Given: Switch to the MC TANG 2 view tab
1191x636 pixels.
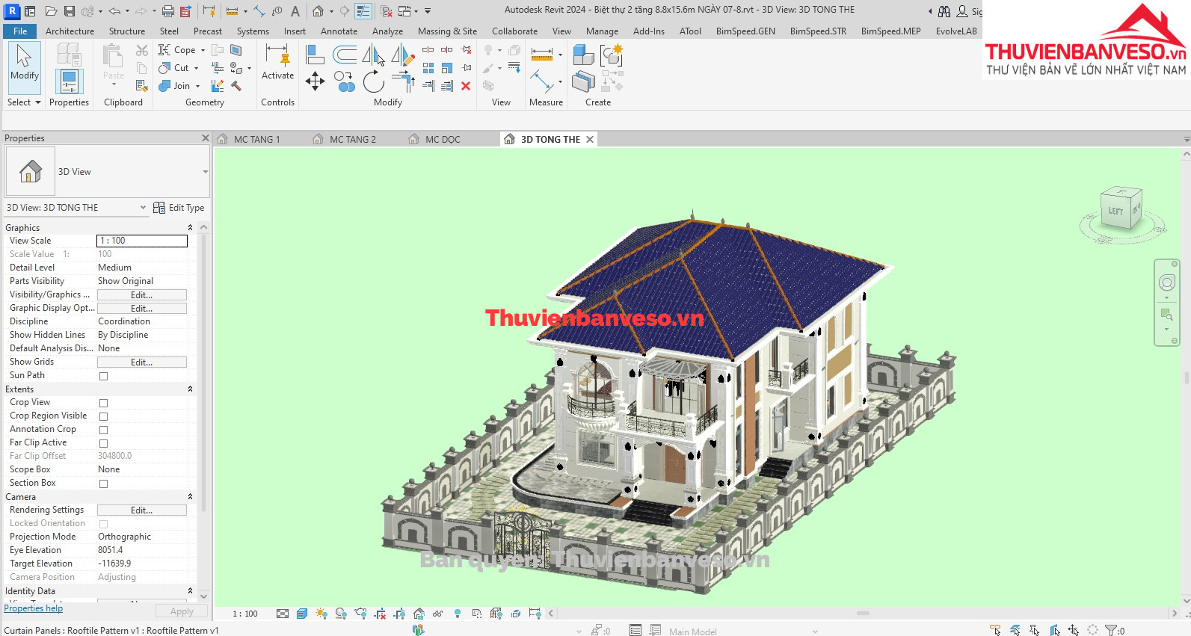Looking at the screenshot, I should point(352,140).
